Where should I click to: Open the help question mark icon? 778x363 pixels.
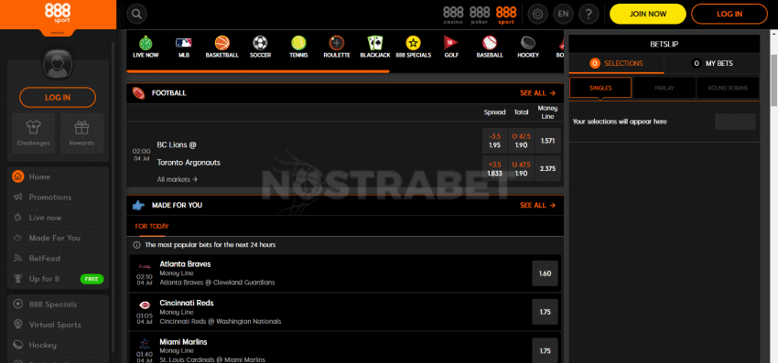coord(589,14)
